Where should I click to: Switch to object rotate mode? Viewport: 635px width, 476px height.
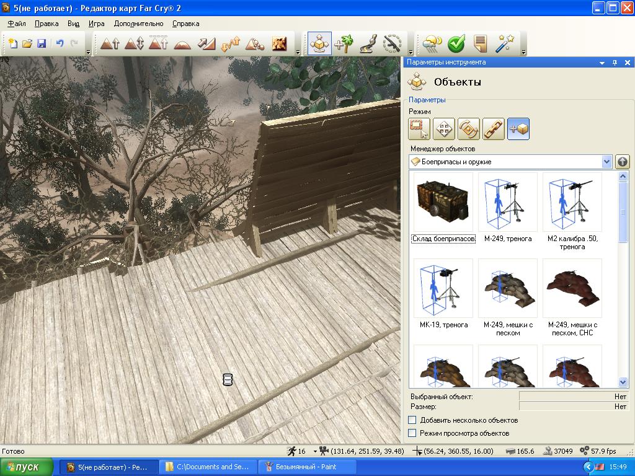(x=469, y=129)
